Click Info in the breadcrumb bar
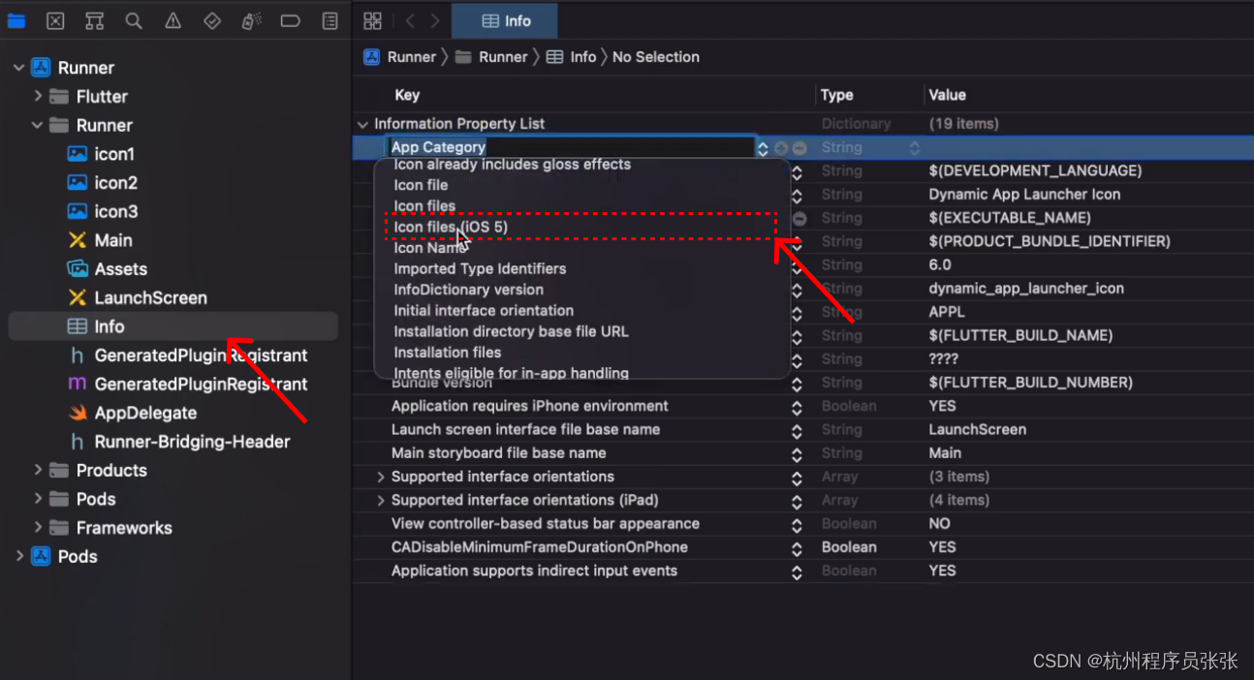This screenshot has height=680, width=1254. coord(571,57)
